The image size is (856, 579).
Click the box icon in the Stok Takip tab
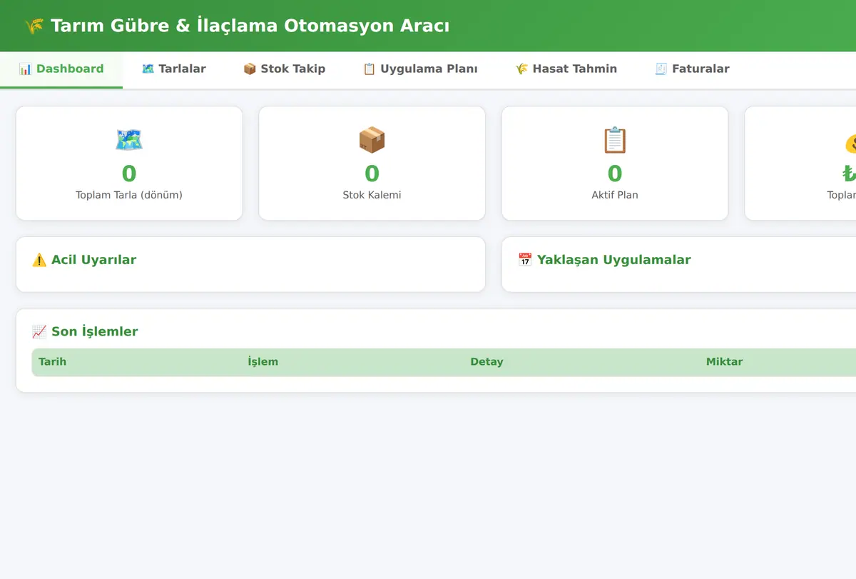[x=250, y=69]
